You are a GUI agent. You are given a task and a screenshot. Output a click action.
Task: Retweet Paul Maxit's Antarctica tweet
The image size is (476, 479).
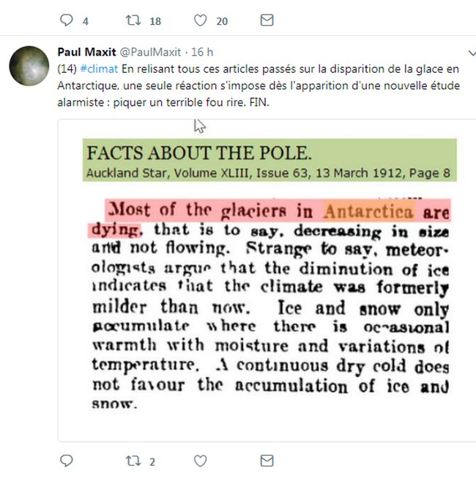tap(133, 461)
